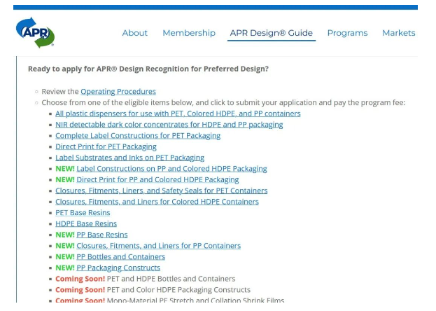Open the About menu
This screenshot has width=436, height=311.
[135, 33]
